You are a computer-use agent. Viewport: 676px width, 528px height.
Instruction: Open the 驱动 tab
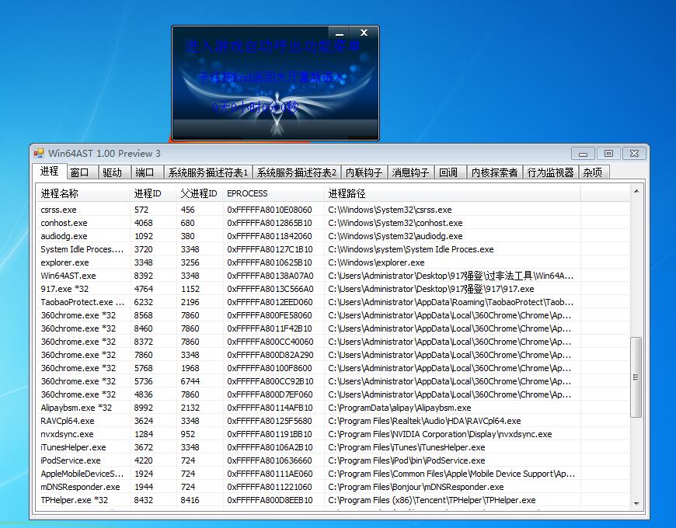[115, 172]
